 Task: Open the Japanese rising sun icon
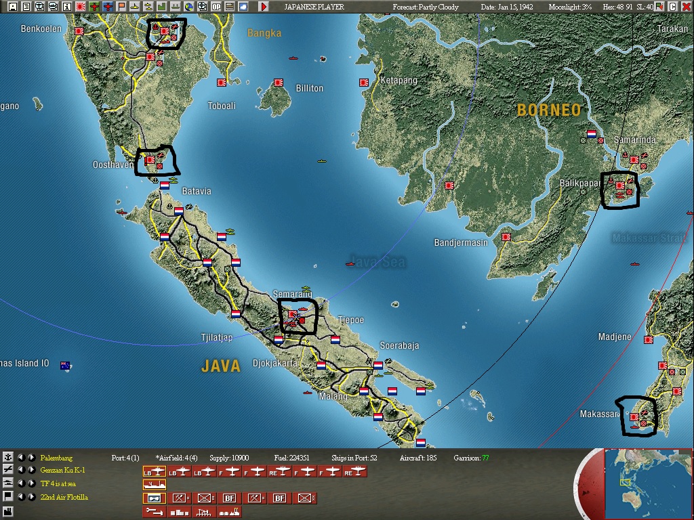coord(81,7)
